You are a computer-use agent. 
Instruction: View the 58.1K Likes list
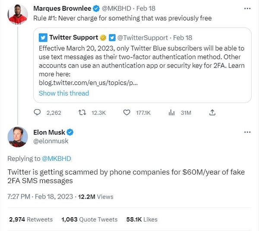coord(142,219)
